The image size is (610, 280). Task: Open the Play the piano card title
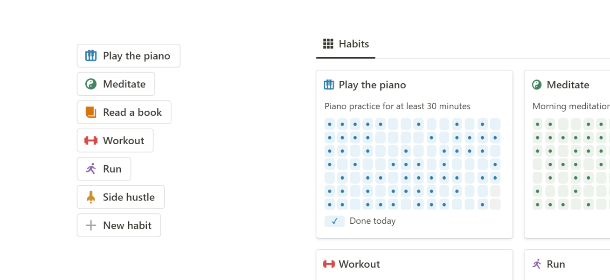372,85
